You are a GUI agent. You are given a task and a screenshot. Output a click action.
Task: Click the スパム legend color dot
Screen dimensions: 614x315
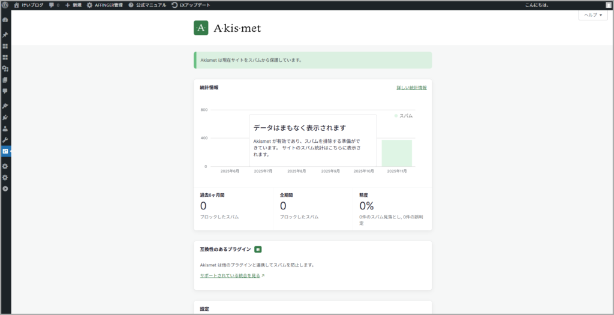click(x=396, y=115)
